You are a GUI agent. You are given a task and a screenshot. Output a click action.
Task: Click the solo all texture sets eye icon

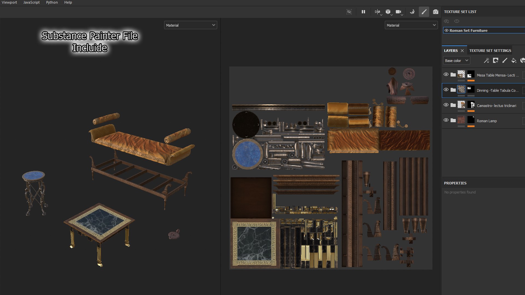pyautogui.click(x=447, y=21)
